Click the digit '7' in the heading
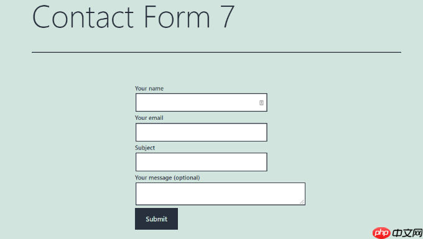This screenshot has height=239, width=423. point(226,17)
